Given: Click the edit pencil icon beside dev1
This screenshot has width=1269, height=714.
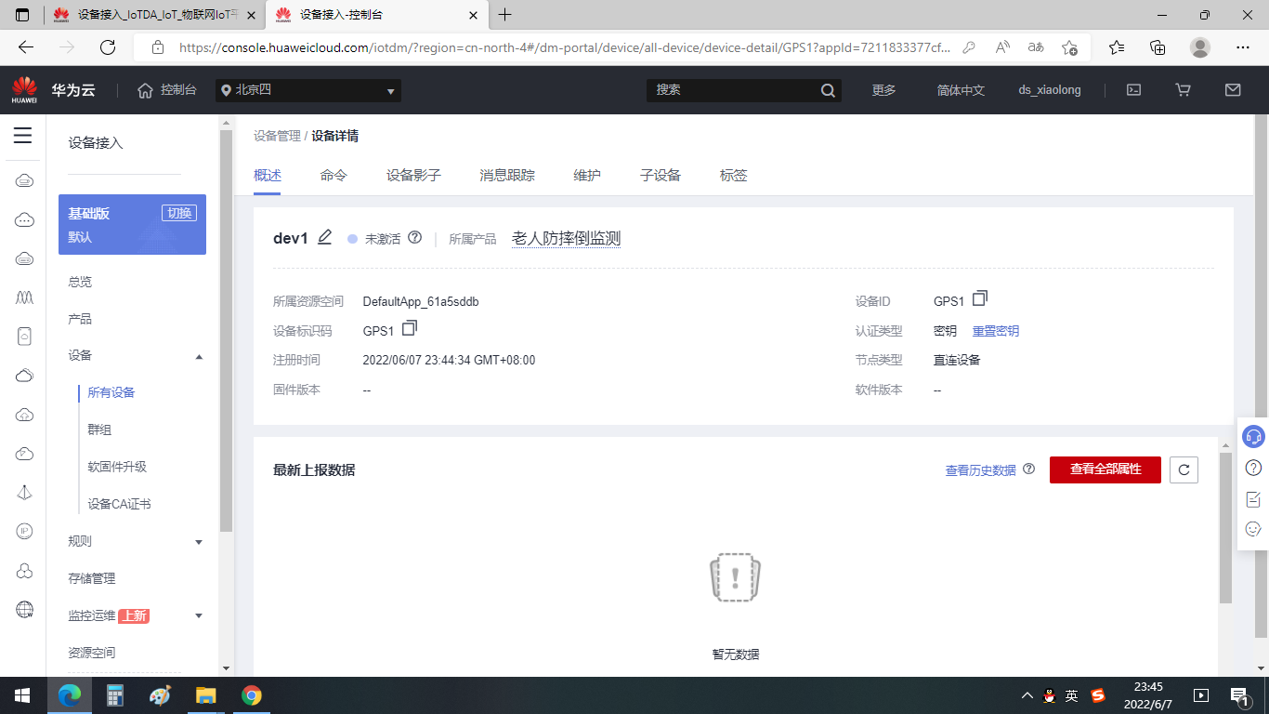Looking at the screenshot, I should [x=324, y=237].
